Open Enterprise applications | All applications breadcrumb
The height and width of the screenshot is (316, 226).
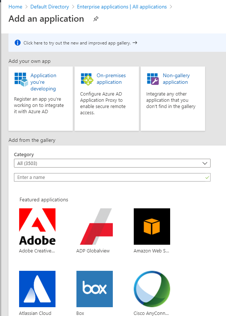tap(122, 7)
